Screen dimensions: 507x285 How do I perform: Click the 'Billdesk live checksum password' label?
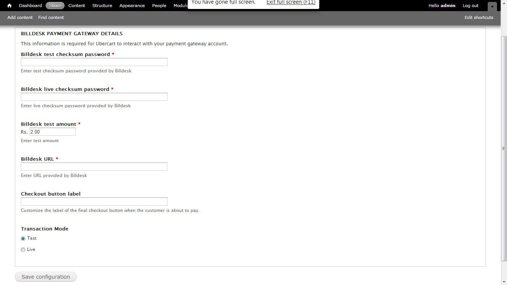pos(65,89)
